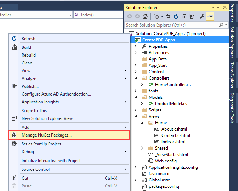Expand the References node in the tree
Screen dimensions: 238x191
(135, 53)
